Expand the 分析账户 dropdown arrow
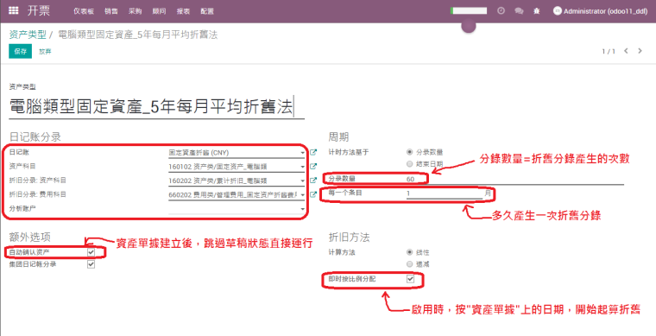 (302, 209)
